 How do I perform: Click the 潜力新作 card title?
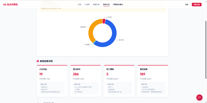[x=77, y=69]
